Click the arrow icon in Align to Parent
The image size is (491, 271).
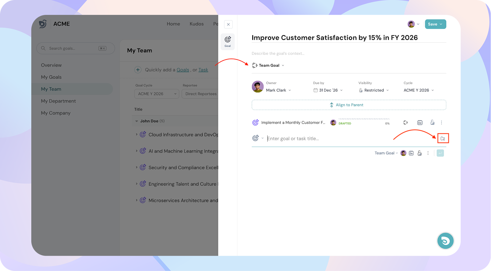(331, 105)
